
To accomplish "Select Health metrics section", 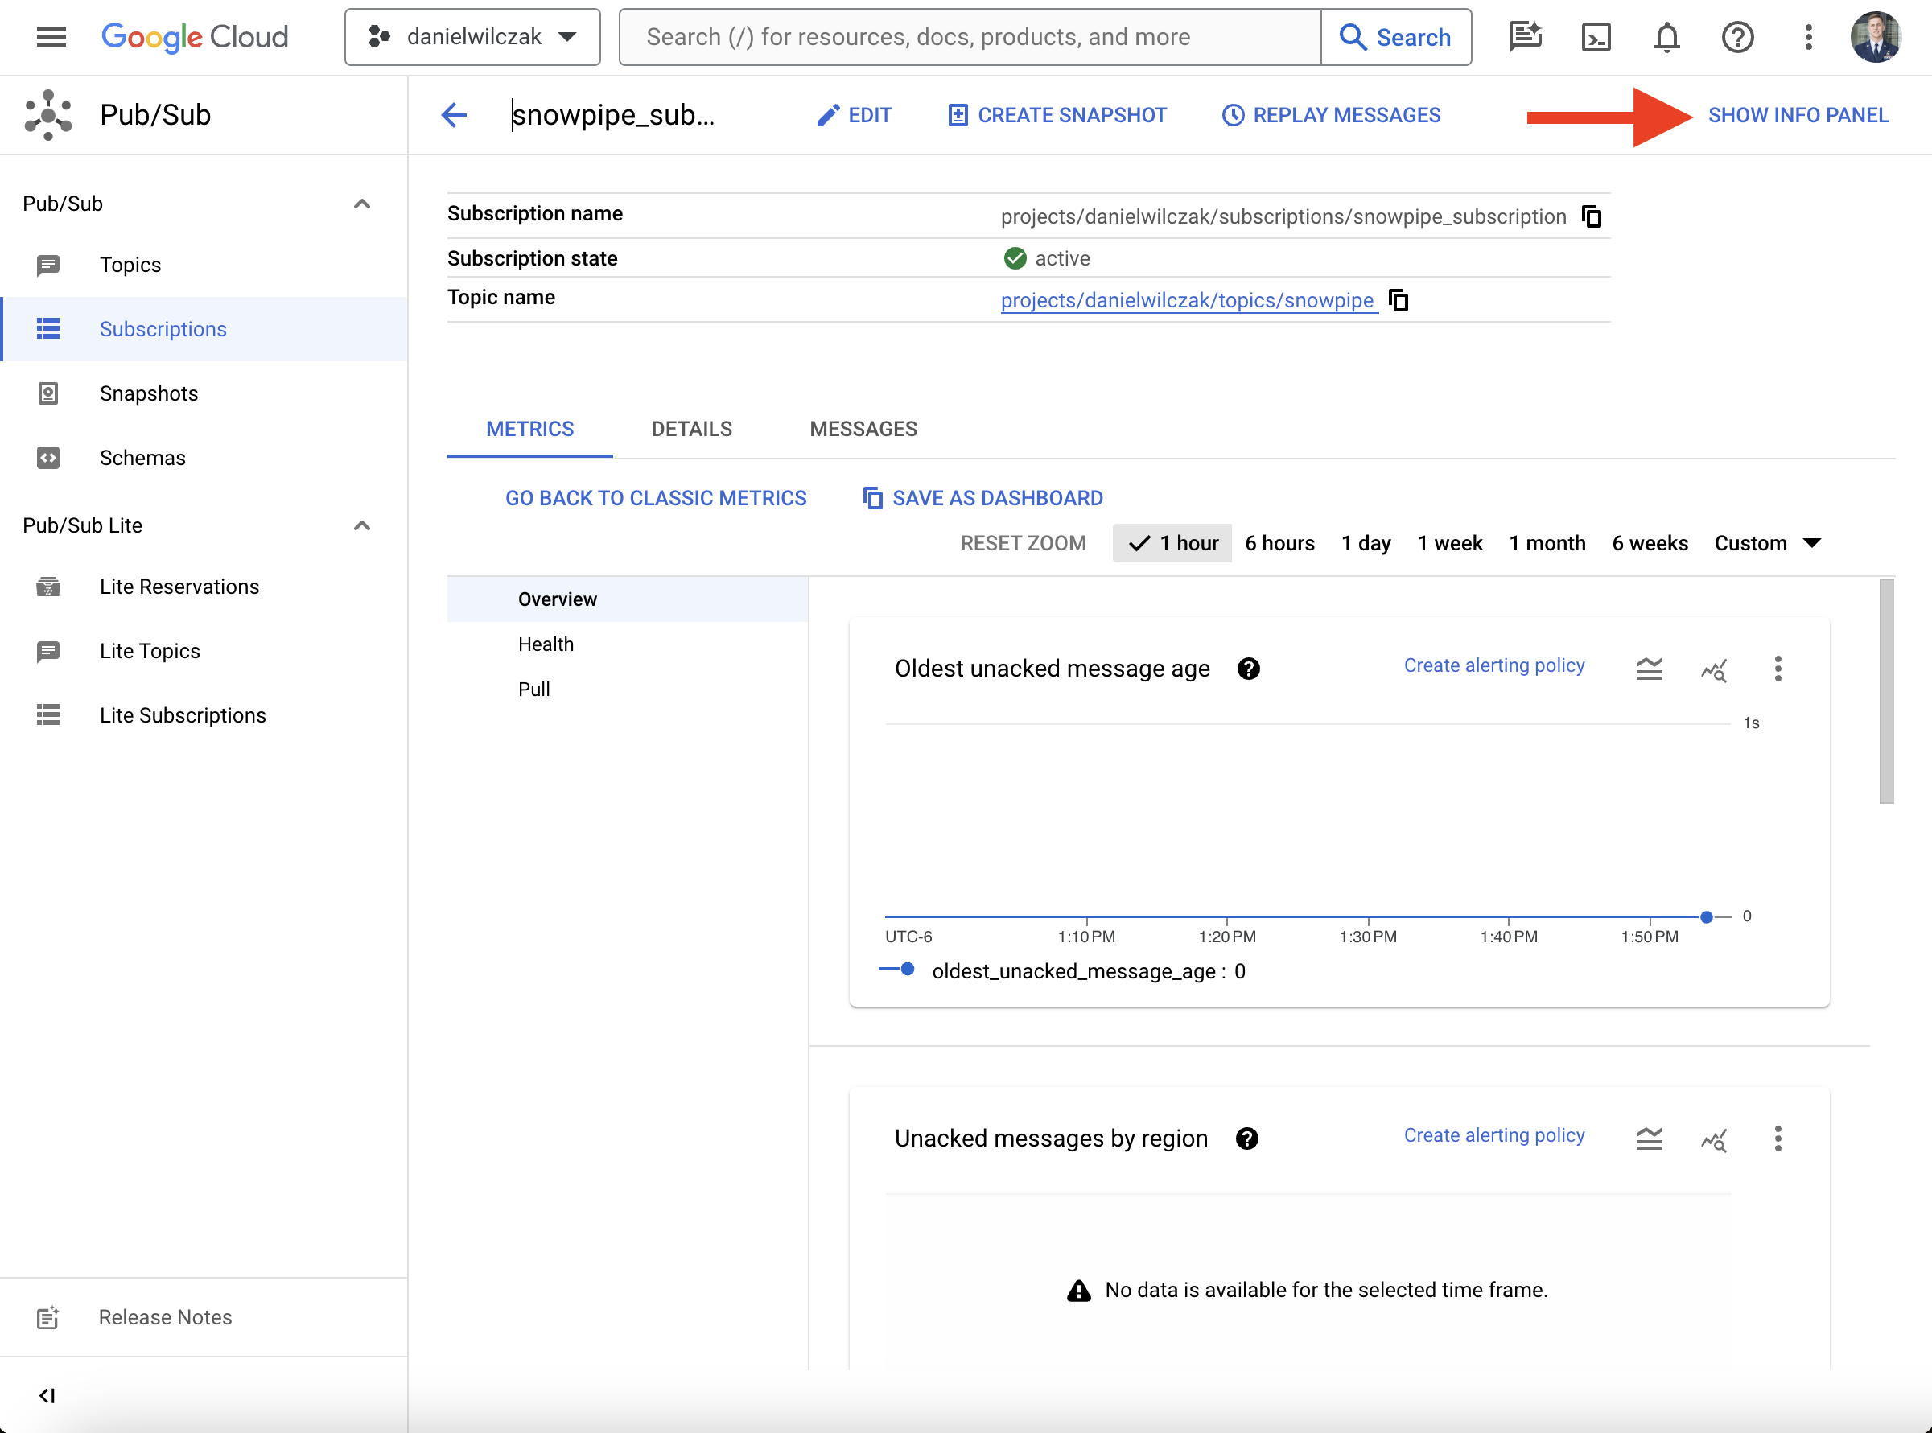I will (x=628, y=644).
